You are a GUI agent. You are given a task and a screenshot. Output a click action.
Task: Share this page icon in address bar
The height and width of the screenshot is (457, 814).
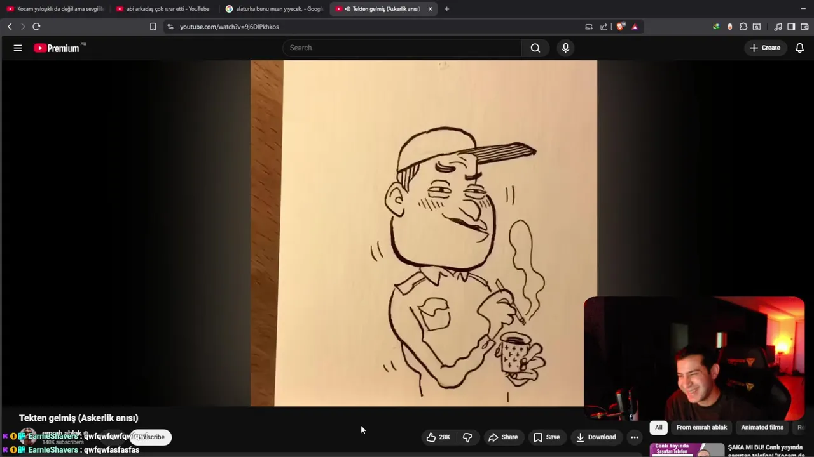click(x=604, y=27)
